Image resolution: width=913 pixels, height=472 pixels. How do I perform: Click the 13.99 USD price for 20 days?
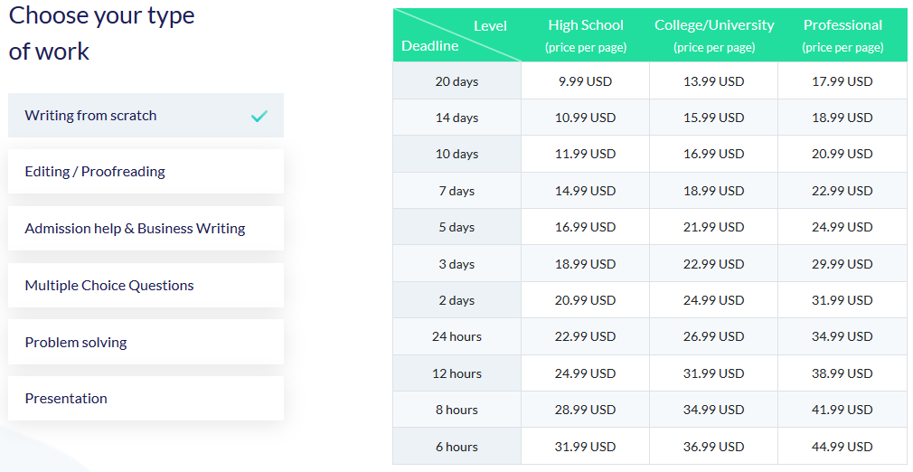click(x=714, y=81)
